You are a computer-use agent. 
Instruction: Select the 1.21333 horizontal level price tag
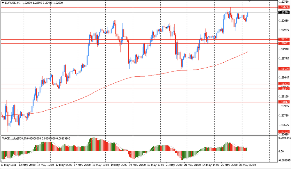pos(284,84)
